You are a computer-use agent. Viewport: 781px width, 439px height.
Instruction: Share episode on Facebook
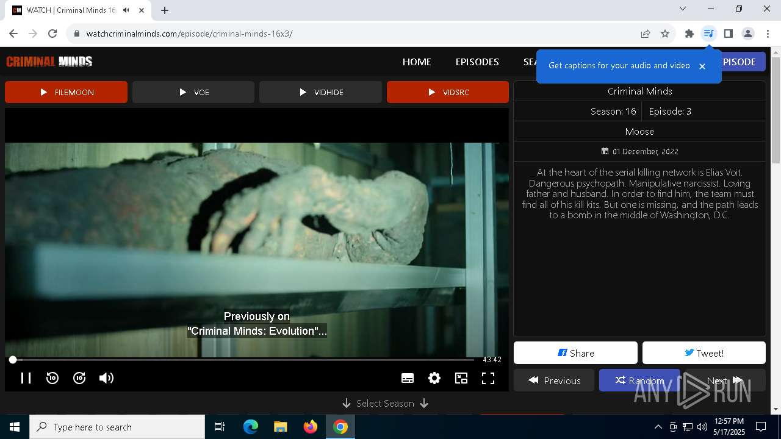pyautogui.click(x=575, y=353)
